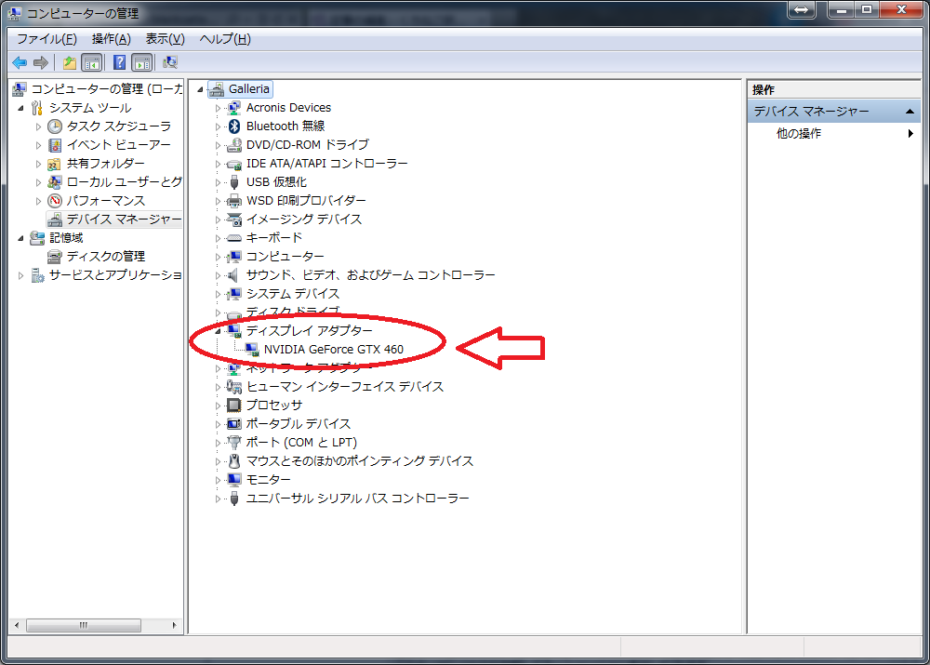
Task: Click the DVD/CD-ROM ドライブ drive icon
Action: pyautogui.click(x=234, y=145)
